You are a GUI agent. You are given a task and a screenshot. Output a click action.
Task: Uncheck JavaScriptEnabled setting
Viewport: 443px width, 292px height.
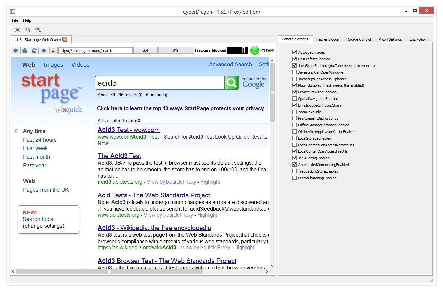point(294,66)
